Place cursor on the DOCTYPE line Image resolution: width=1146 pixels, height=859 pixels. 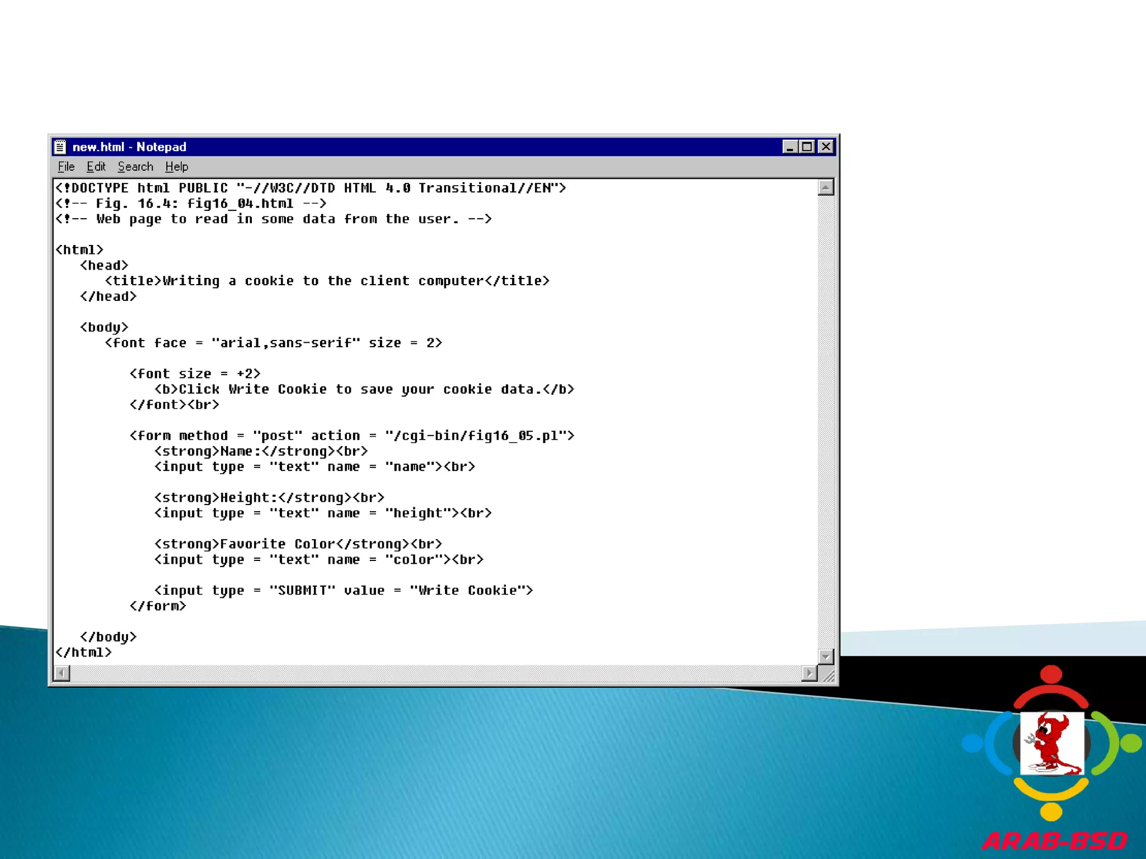coord(311,188)
